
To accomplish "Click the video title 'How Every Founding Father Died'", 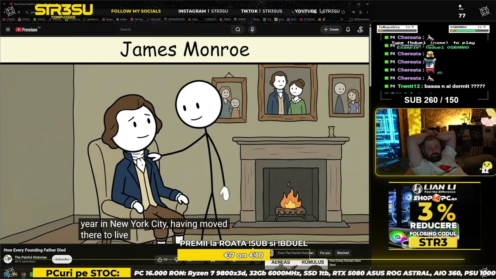I will 34,250.
